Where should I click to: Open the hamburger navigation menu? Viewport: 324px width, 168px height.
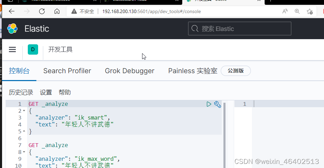click(x=12, y=49)
